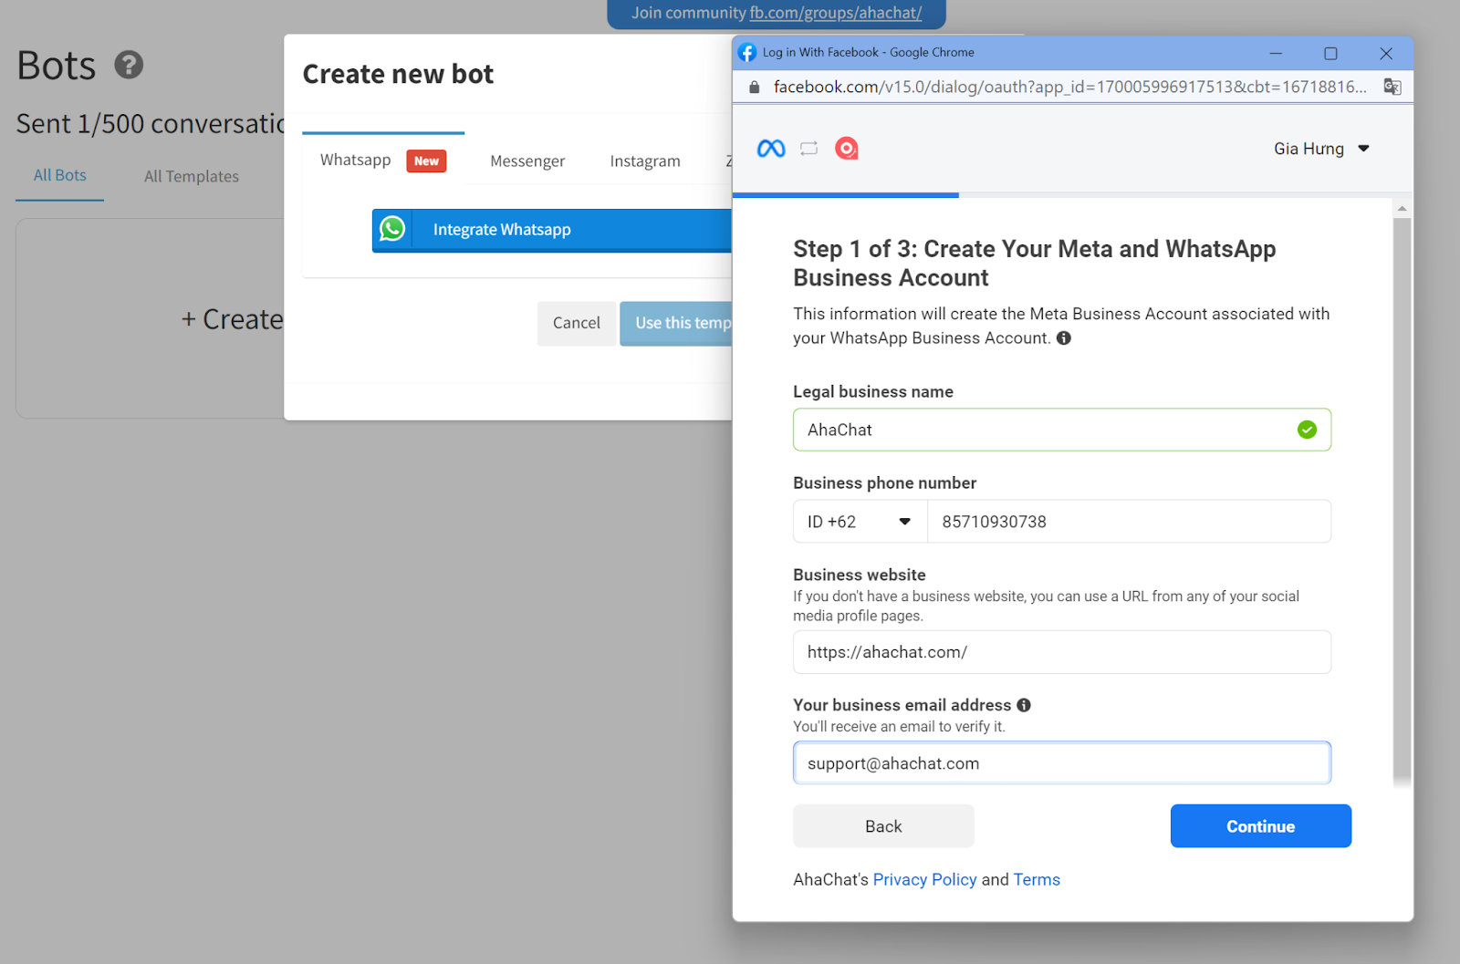Click the AhaChat app icon in popup header
1460x964 pixels.
(x=847, y=148)
